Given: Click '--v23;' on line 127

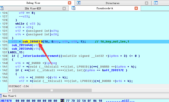Looking at the screenshot, I should pos(24,16).
